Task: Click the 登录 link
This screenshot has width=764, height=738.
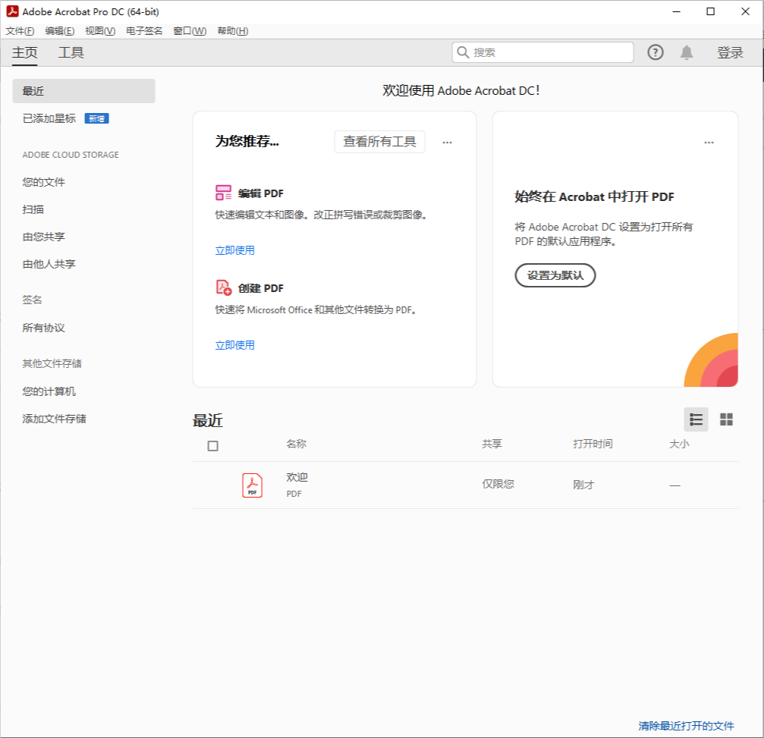Action: click(x=731, y=52)
